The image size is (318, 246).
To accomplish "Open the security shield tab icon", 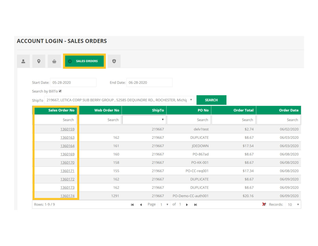I will (114, 61).
